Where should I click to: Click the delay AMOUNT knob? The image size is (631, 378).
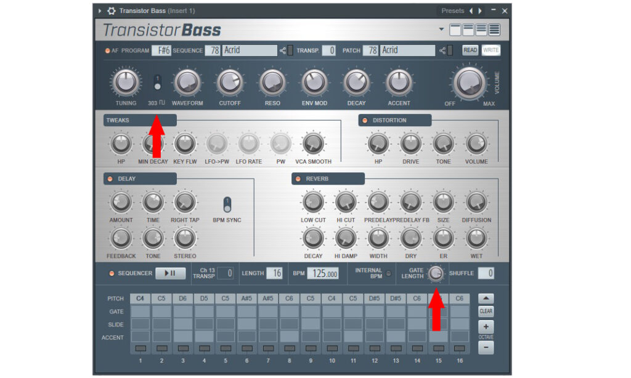(121, 203)
